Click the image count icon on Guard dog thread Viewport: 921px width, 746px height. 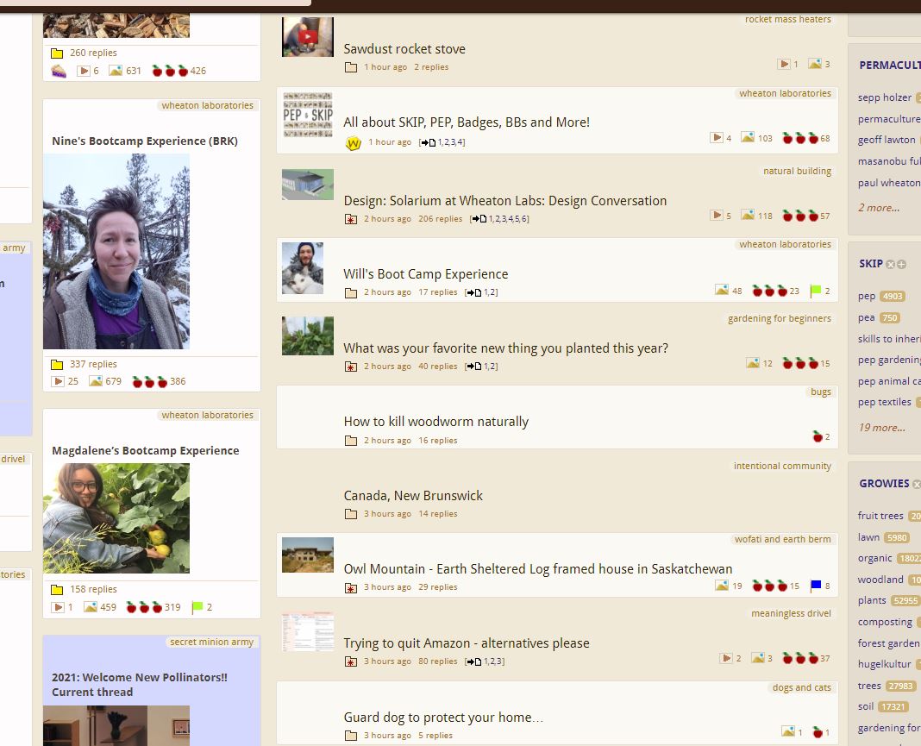click(787, 732)
